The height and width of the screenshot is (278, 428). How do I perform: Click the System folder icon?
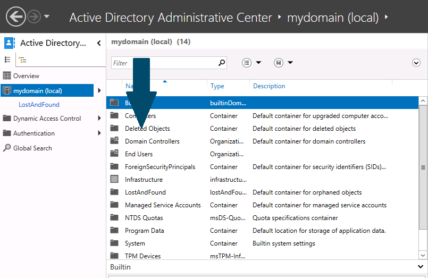[114, 243]
